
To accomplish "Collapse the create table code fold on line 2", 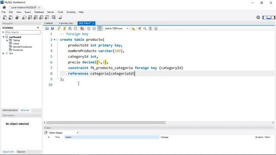I will pos(57,40).
